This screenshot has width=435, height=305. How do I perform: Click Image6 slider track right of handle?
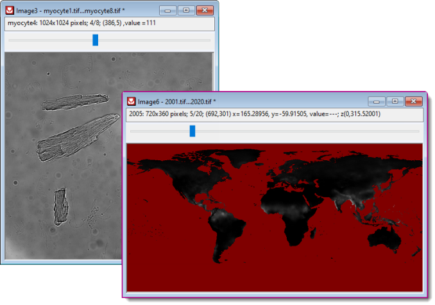[308, 131]
